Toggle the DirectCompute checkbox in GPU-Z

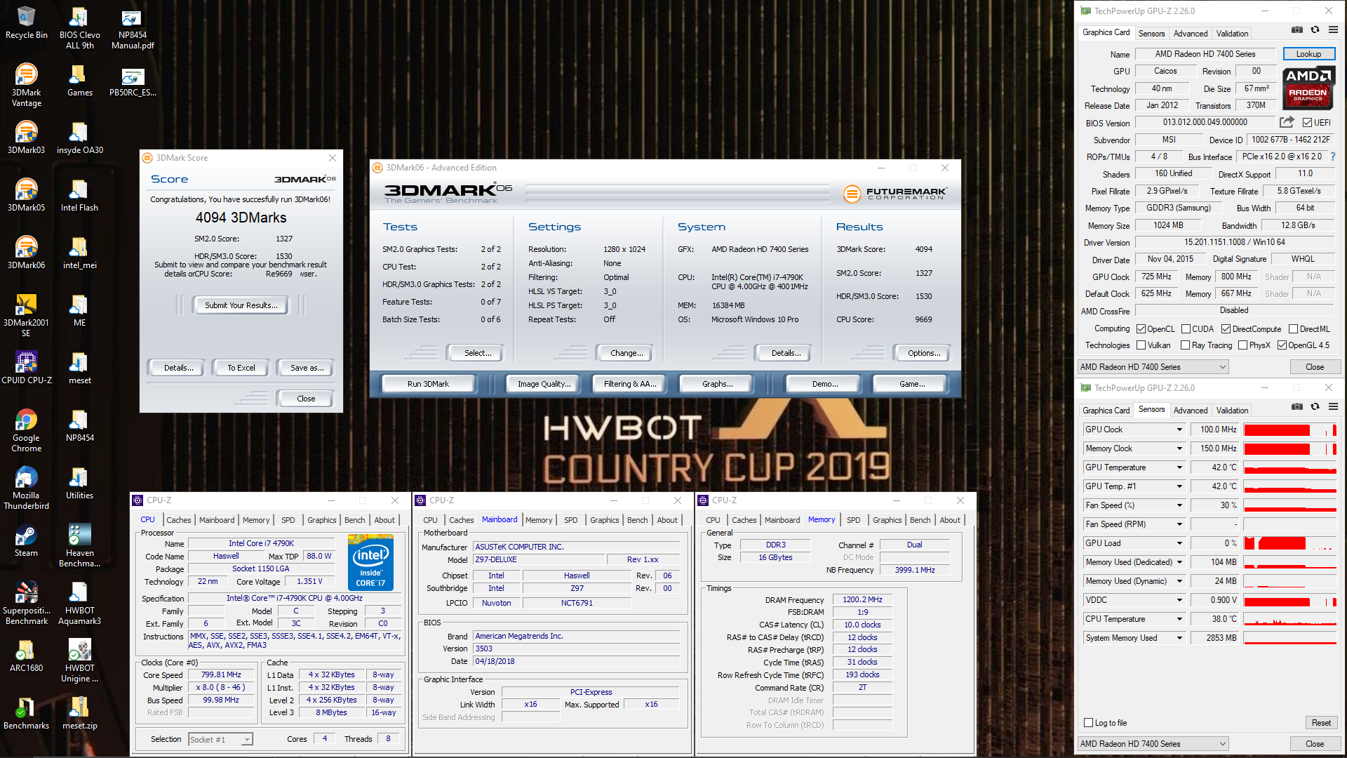1226,328
